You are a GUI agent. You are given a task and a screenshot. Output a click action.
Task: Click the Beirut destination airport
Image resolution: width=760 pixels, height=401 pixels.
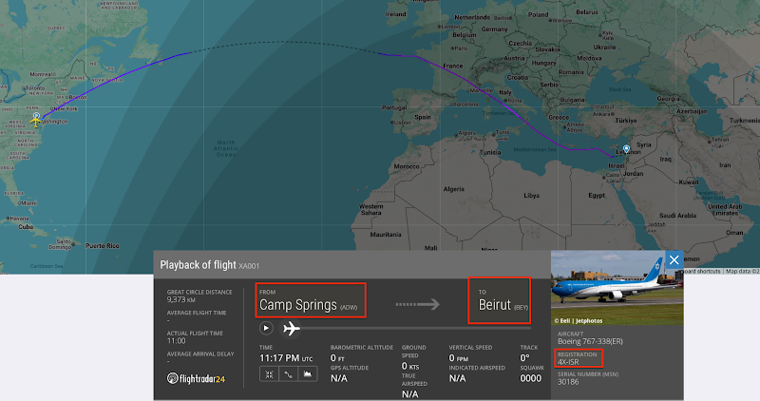(x=497, y=306)
